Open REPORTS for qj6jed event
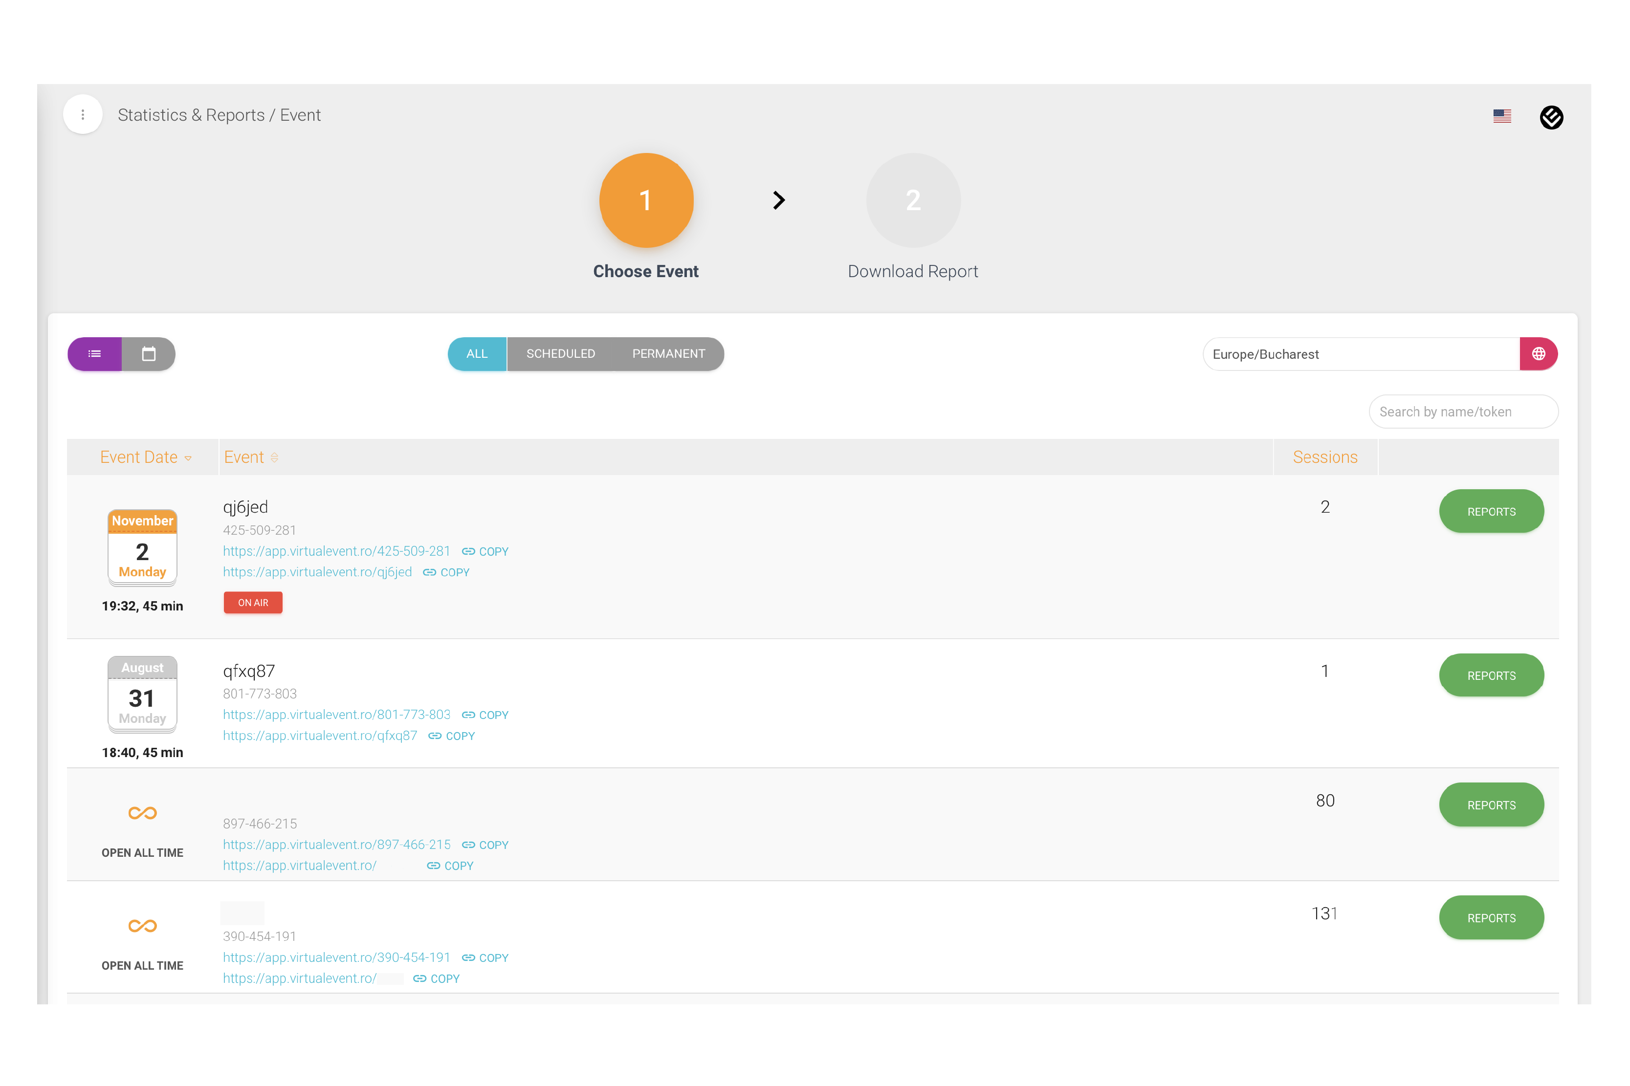 (1491, 511)
